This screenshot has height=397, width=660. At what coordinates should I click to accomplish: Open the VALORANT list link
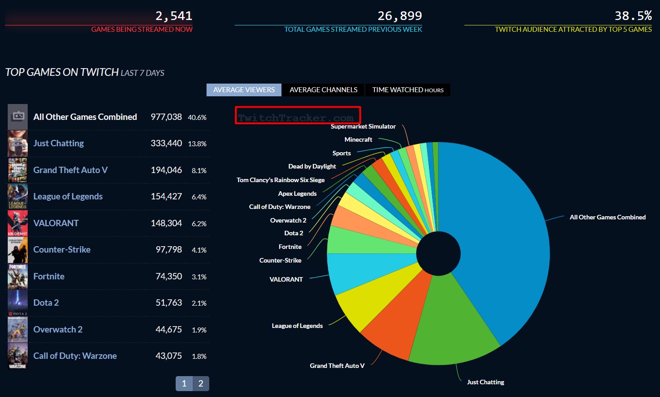(x=56, y=223)
